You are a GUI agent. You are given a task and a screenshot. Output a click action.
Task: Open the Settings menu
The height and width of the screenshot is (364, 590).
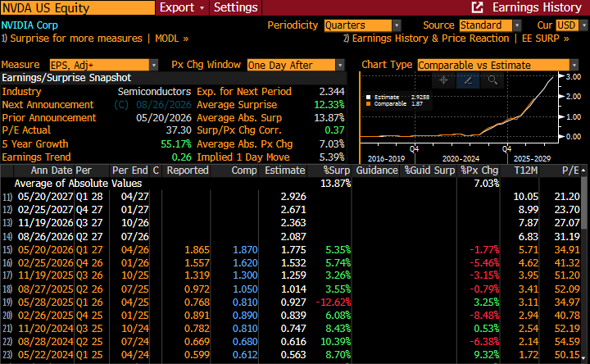tap(235, 7)
